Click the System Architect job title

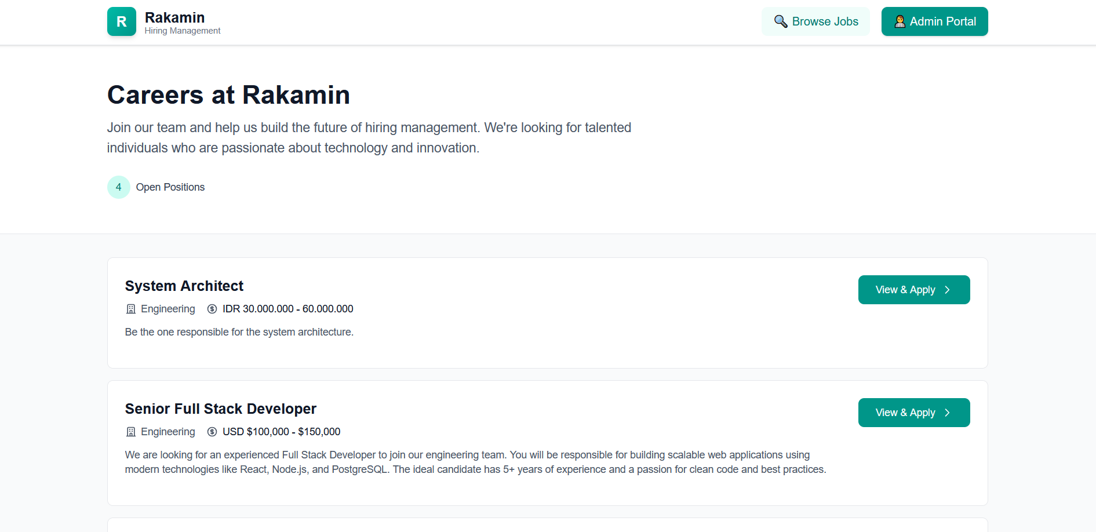tap(184, 286)
